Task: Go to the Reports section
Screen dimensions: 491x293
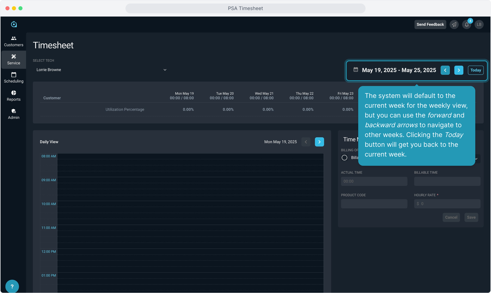Action: coord(14,96)
